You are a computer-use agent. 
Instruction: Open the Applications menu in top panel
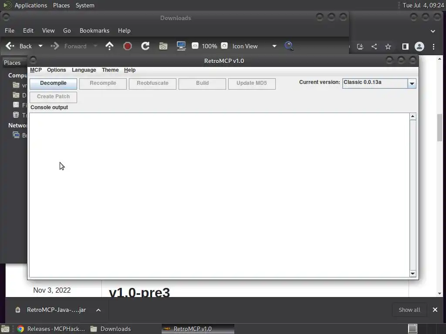coord(31,5)
